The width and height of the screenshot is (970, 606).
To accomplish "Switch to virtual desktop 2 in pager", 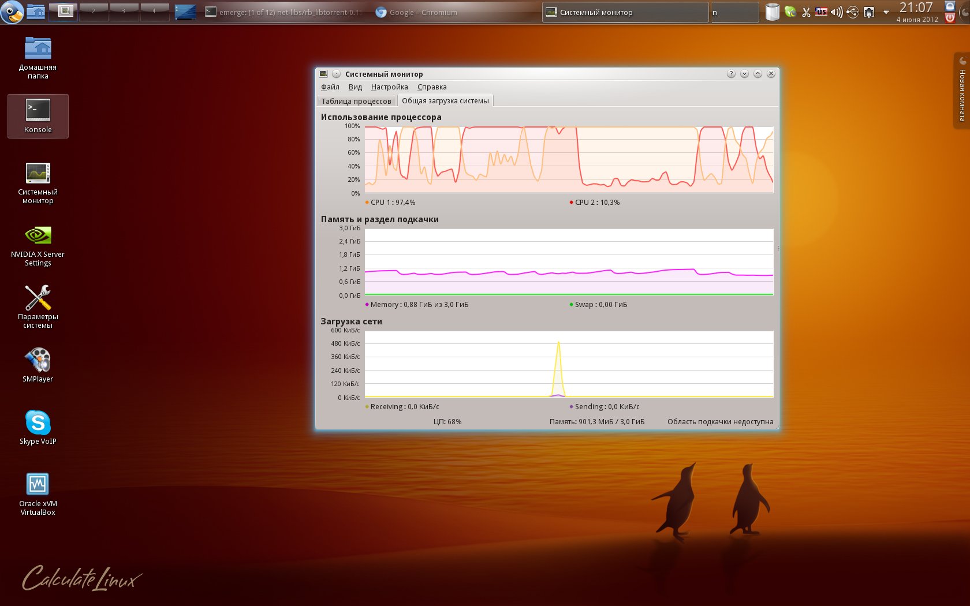I will [94, 12].
